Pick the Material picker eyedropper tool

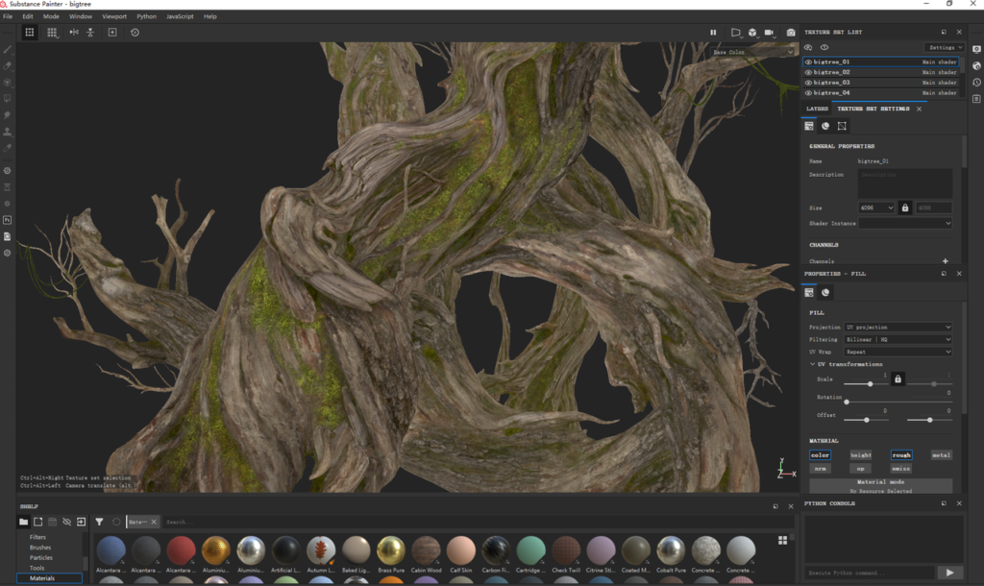click(x=8, y=148)
